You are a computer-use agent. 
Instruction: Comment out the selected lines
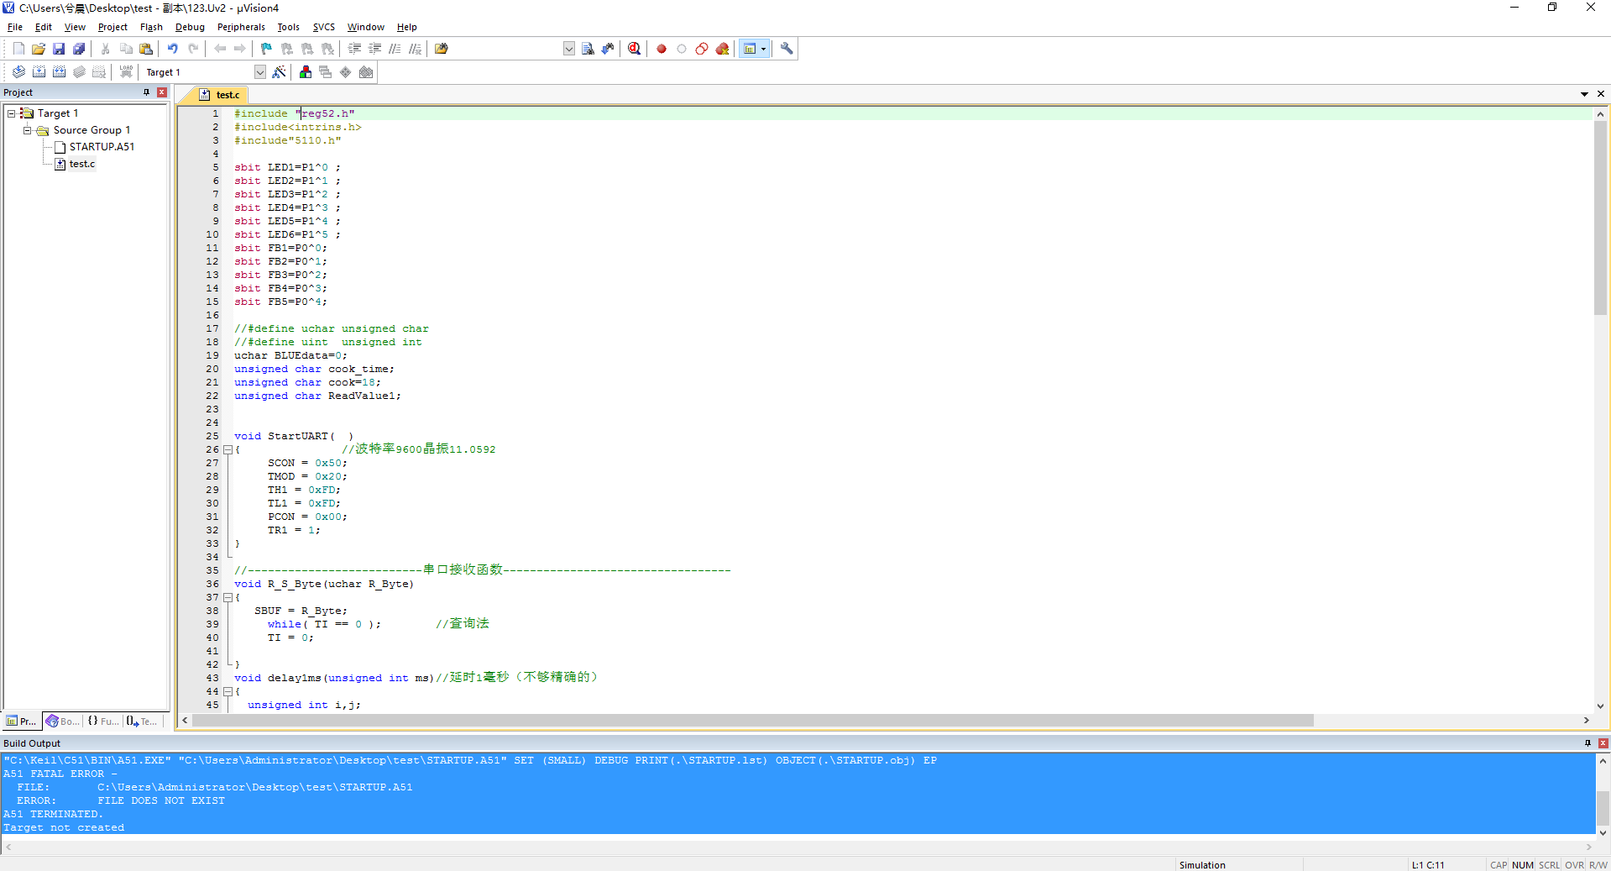[395, 49]
